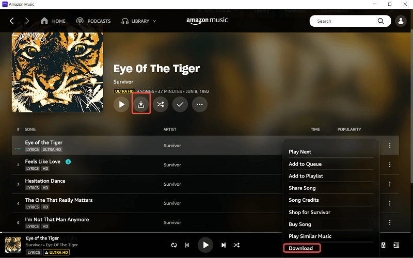Screen dimensions: 413x258
Task: Skip to the next track
Action: [x=224, y=245]
